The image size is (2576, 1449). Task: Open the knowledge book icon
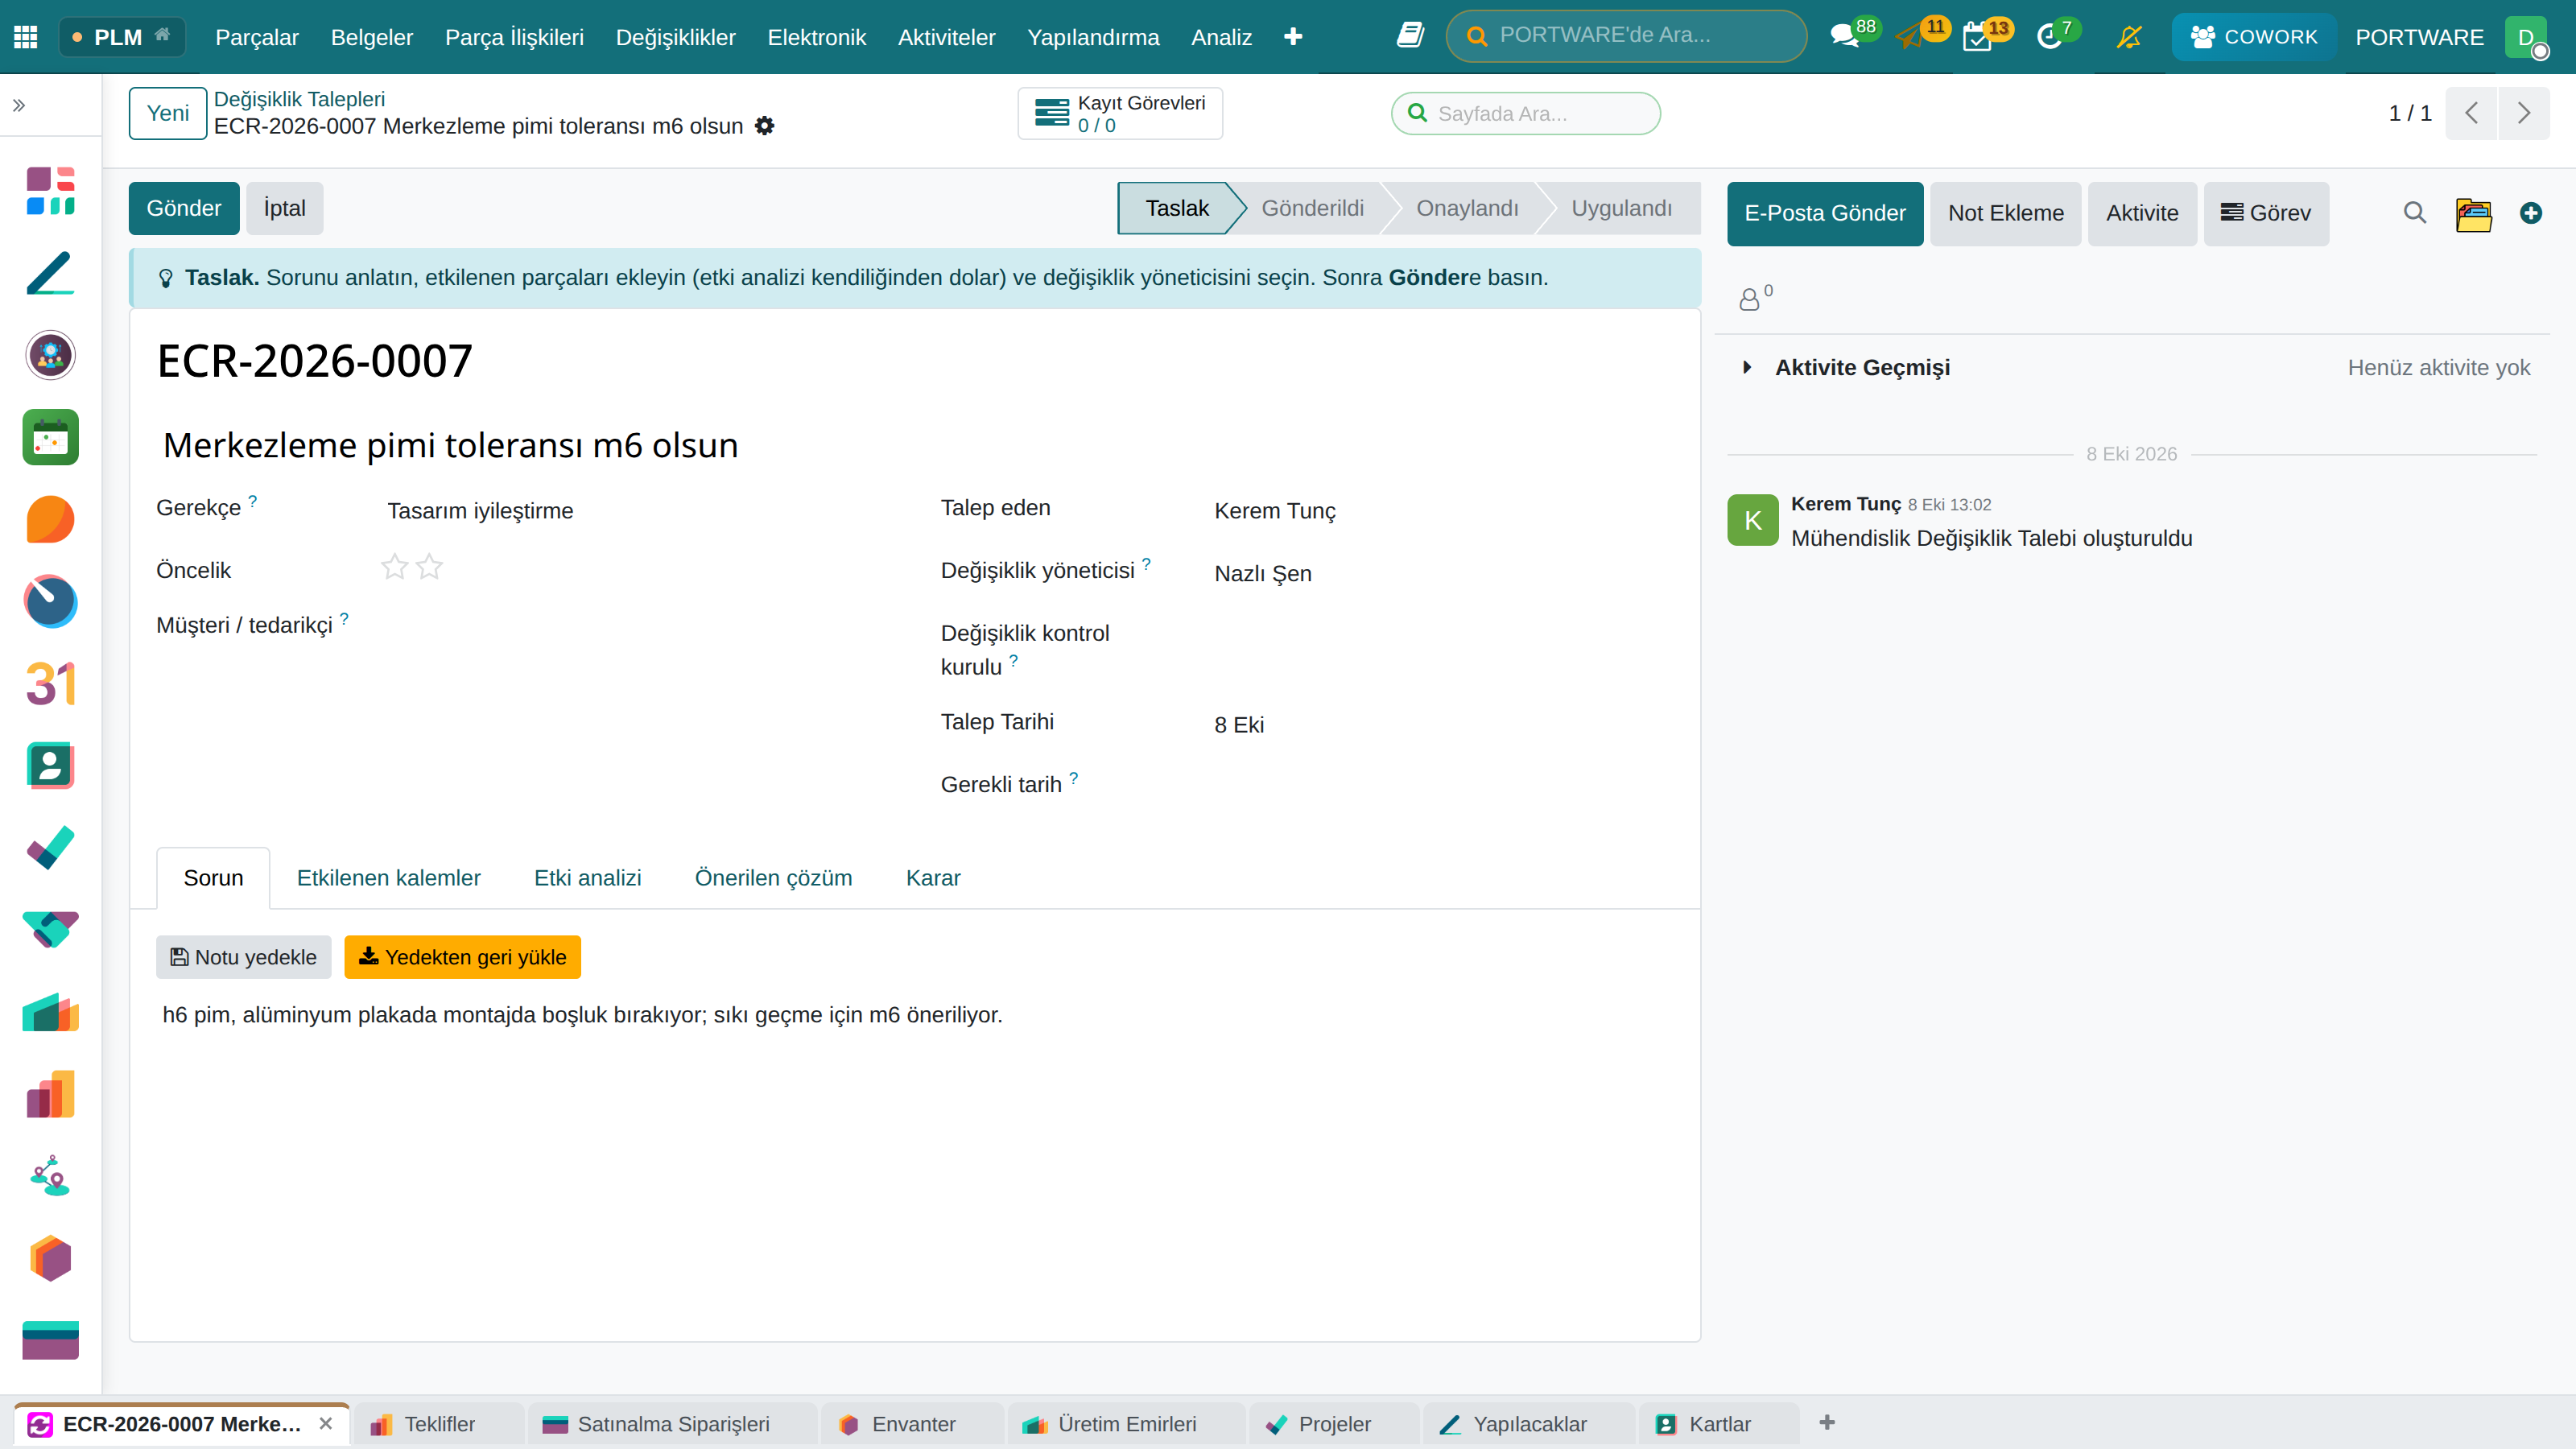1410,36
